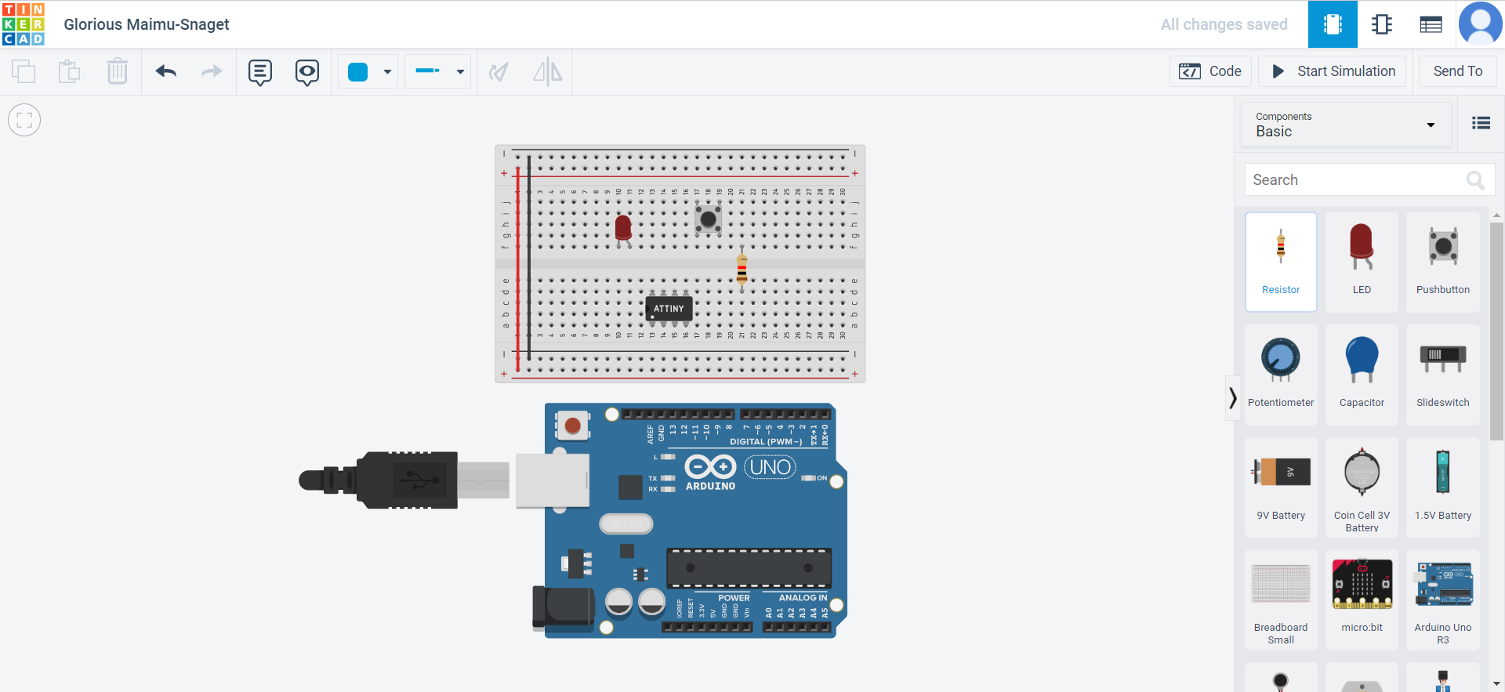Image resolution: width=1505 pixels, height=692 pixels.
Task: Switch to Circuit view tab
Action: click(1333, 24)
